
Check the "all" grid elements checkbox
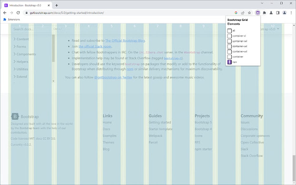[x=229, y=31]
